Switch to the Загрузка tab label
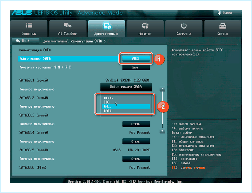The image size is (252, 193). [x=184, y=34]
